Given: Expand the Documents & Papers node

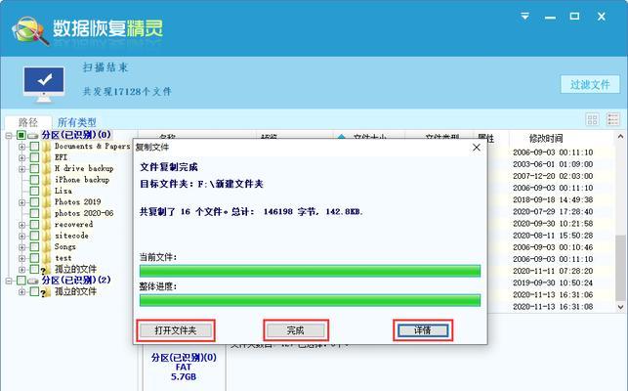Looking at the screenshot, I should (22, 147).
